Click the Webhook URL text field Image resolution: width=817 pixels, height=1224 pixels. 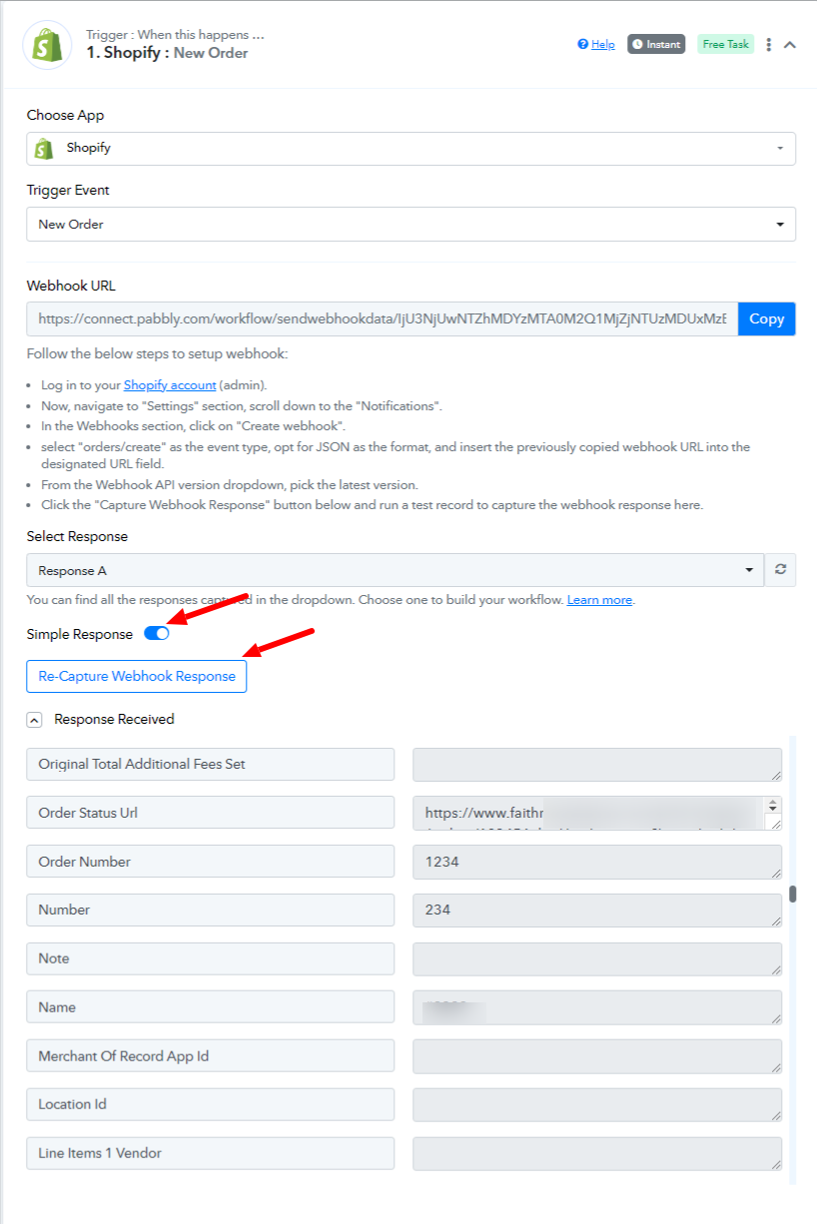coord(383,318)
